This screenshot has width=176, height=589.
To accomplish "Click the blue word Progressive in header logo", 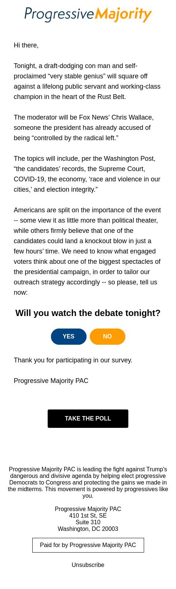I will click(x=59, y=14).
